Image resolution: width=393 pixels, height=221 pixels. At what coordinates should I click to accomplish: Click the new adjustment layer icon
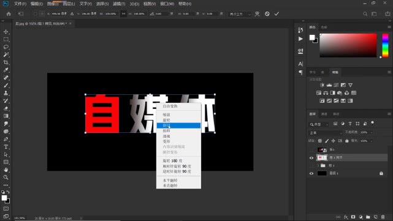pos(361,217)
